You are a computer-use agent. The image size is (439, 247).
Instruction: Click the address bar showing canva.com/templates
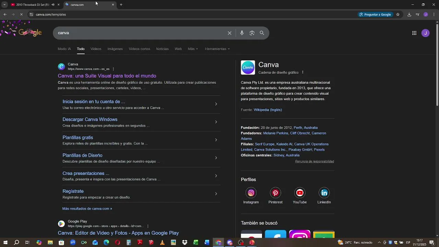click(192, 14)
